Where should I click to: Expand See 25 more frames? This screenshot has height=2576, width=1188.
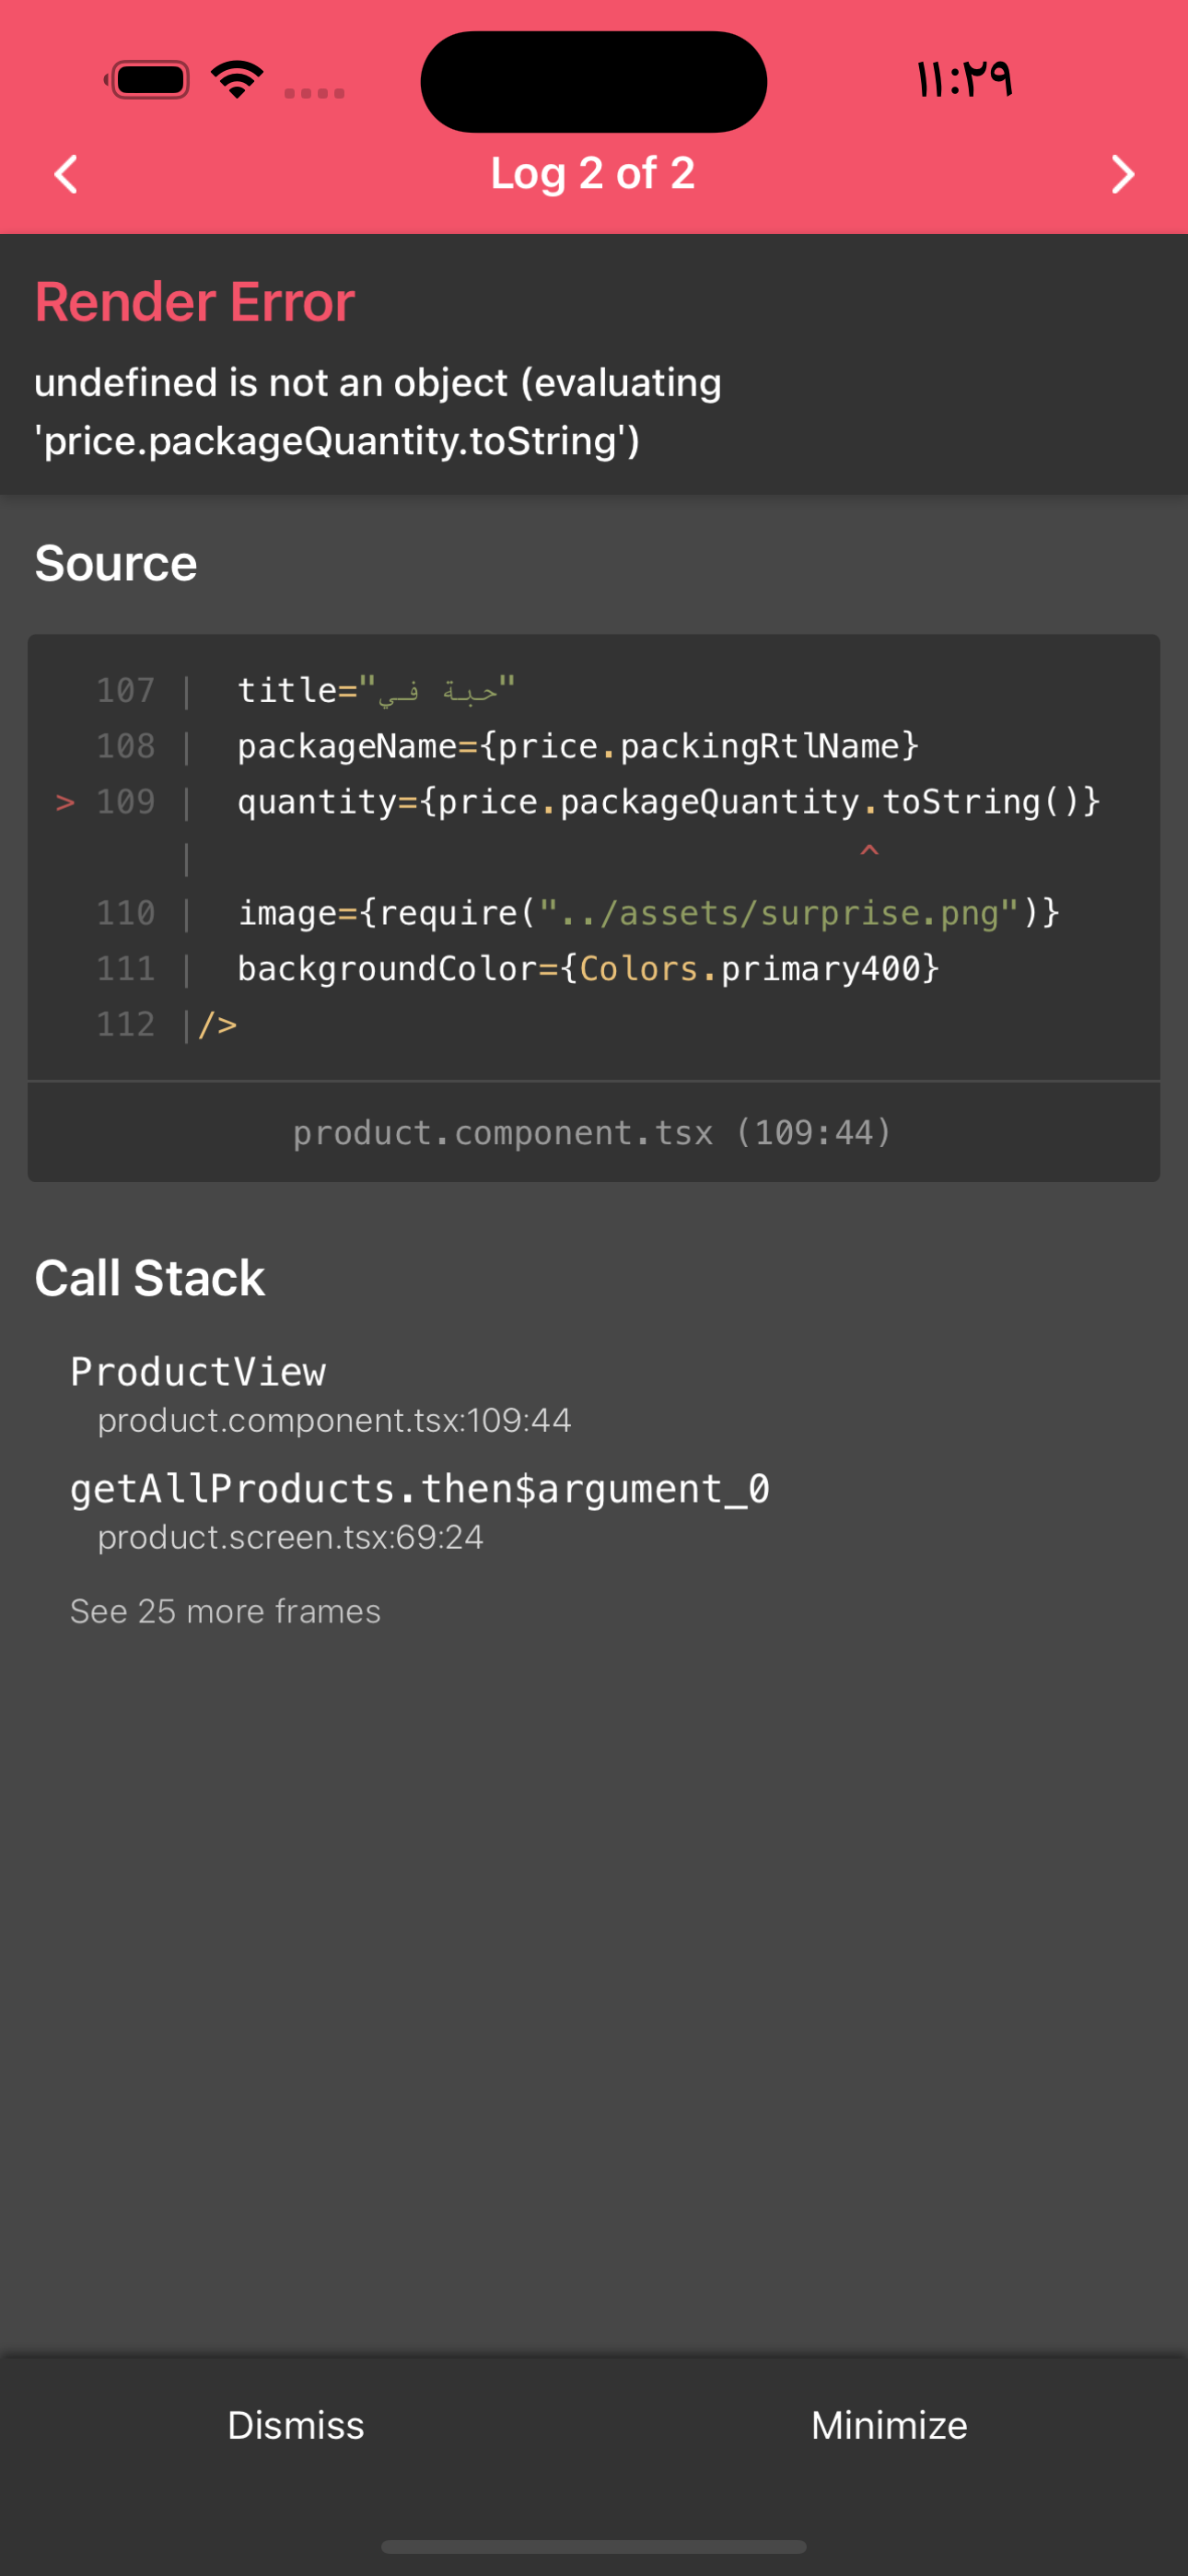(225, 1611)
